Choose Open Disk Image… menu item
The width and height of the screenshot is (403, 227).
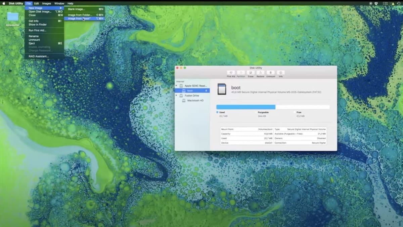pyautogui.click(x=44, y=11)
